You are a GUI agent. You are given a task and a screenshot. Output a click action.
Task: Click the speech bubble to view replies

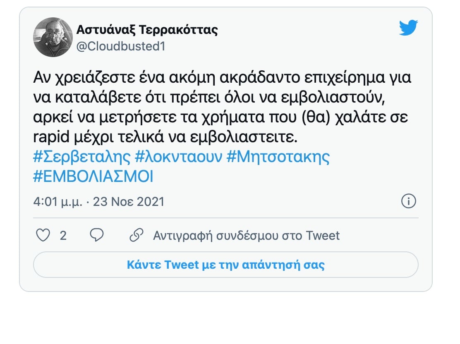(x=97, y=235)
